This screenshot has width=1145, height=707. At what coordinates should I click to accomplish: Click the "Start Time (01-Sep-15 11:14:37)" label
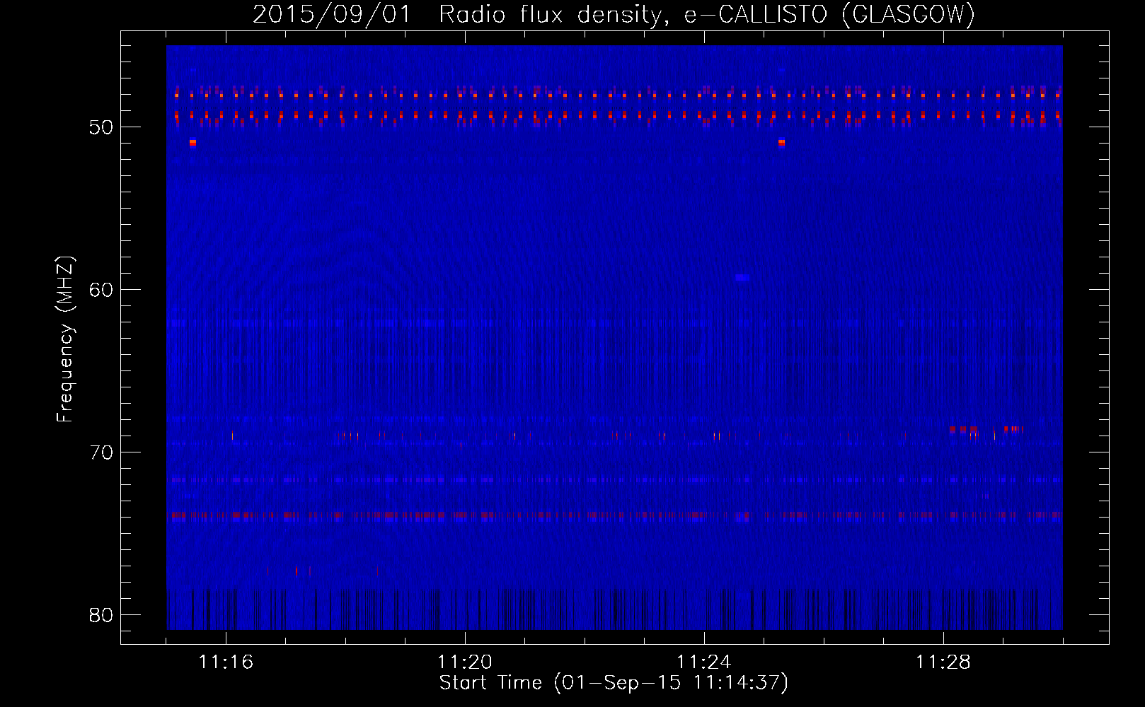click(614, 683)
